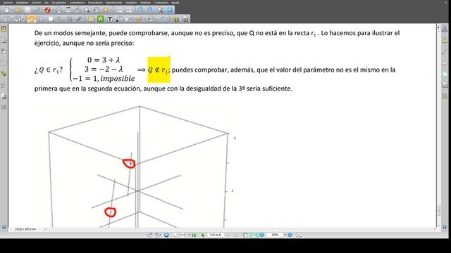Open the zoom percentage dropdown arrow
The height and width of the screenshot is (253, 451).
(x=285, y=235)
